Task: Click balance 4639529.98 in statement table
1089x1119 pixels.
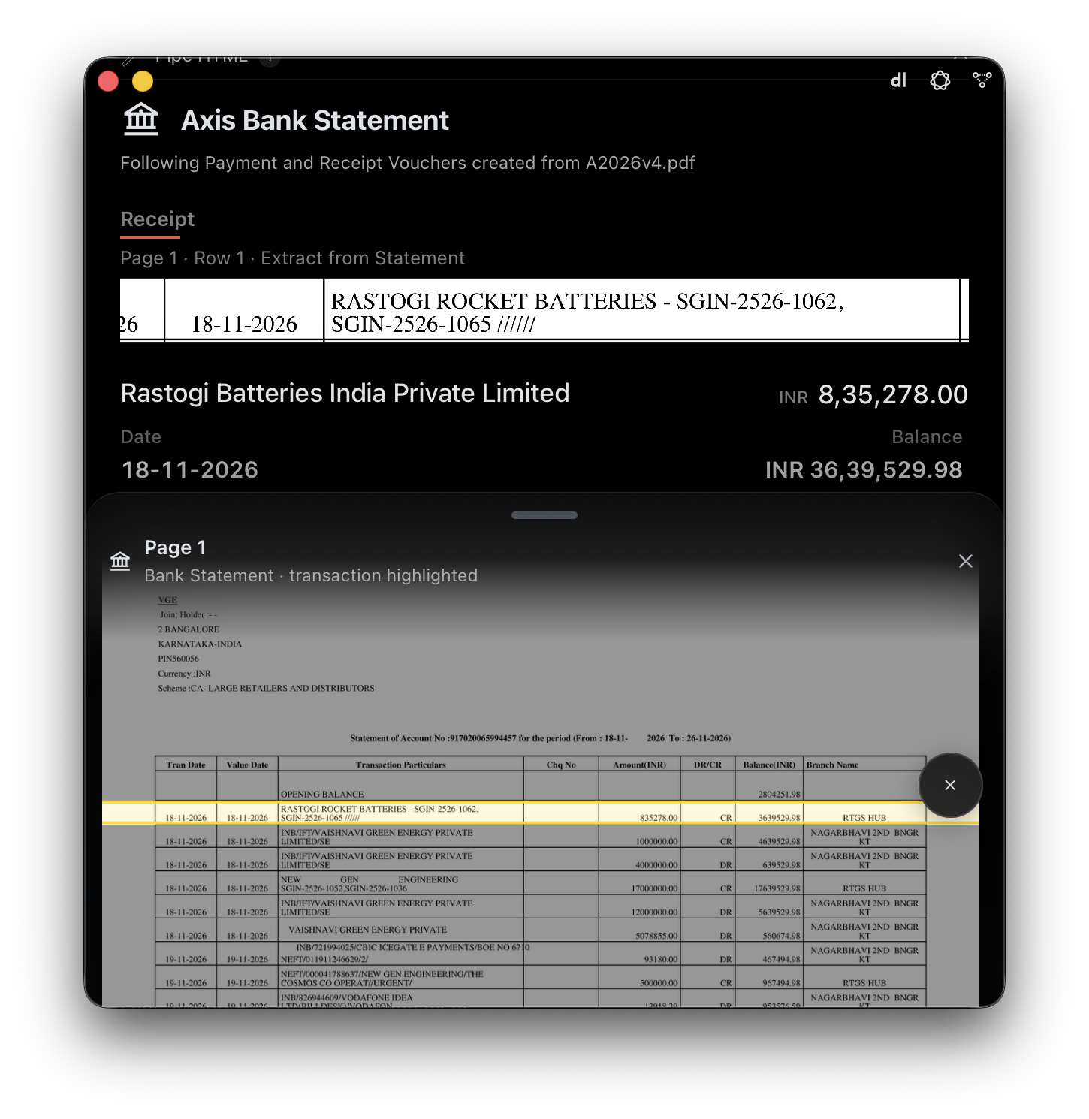Action: tap(780, 841)
